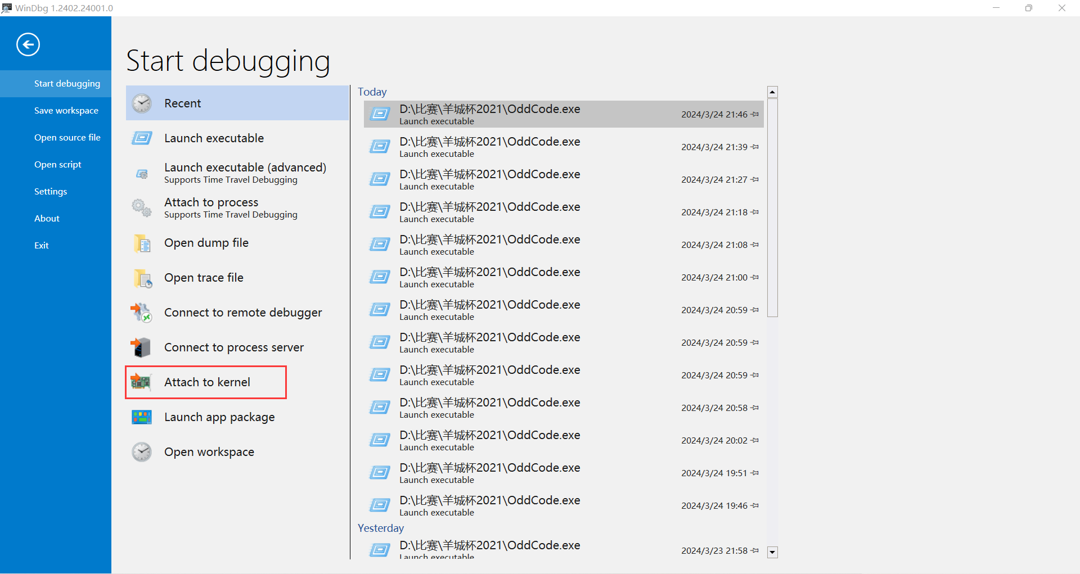This screenshot has width=1080, height=574.
Task: Select Connect to process server option
Action: [x=237, y=347]
